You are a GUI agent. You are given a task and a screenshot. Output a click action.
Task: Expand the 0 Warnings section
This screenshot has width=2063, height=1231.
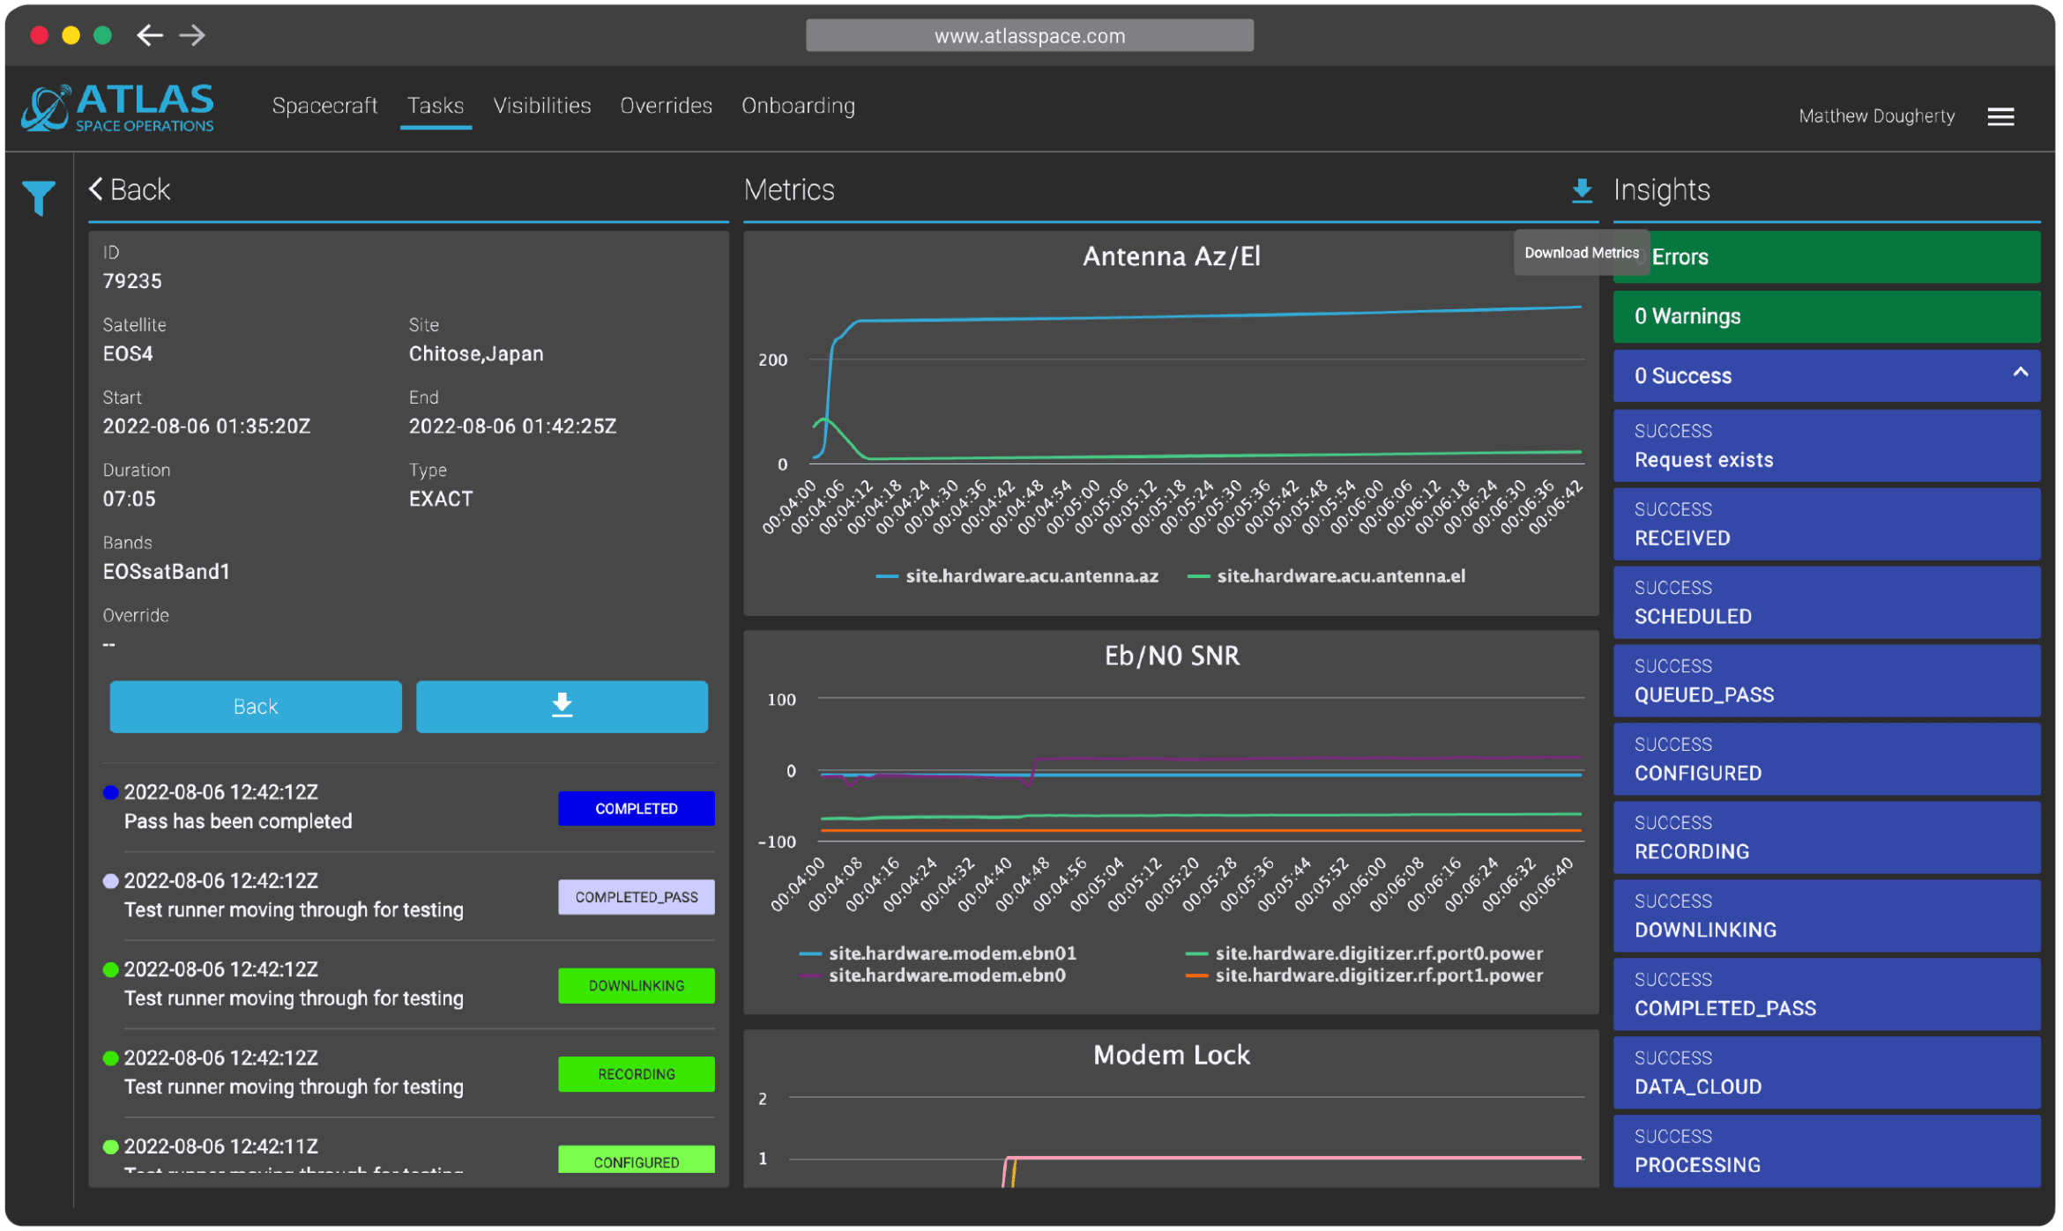point(1826,316)
